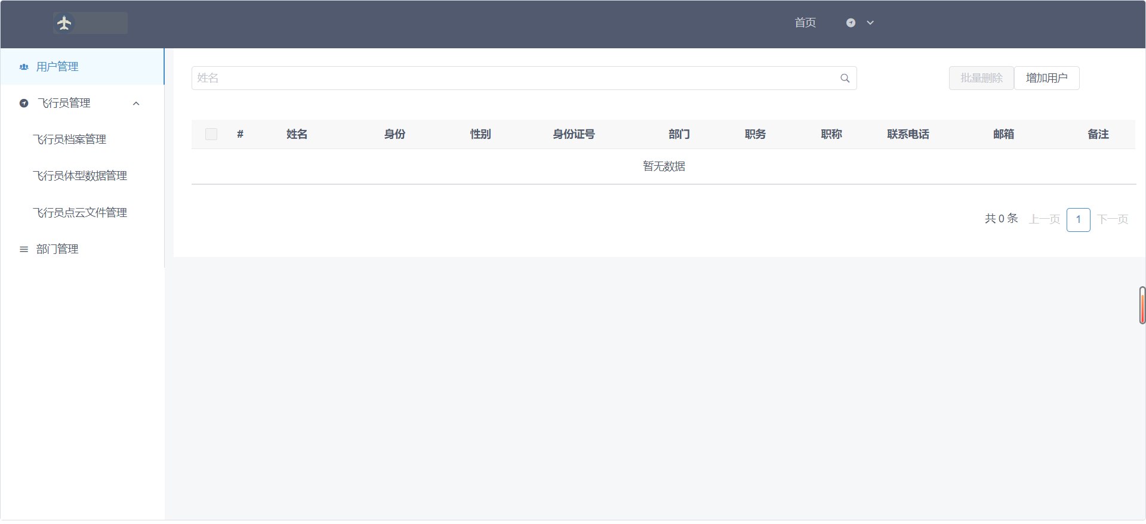Go to 首页 in the top bar

[805, 23]
